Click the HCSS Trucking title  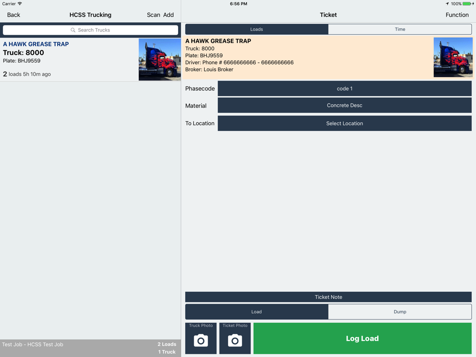point(90,15)
